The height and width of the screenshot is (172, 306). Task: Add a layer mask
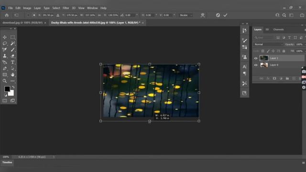click(274, 78)
